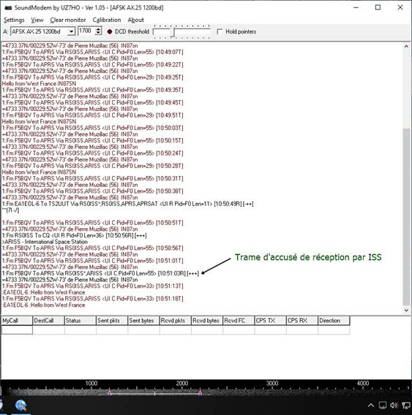Click the frame line stamped [10:51:03R]
Viewport: 412px width, 415px height.
coord(100,273)
